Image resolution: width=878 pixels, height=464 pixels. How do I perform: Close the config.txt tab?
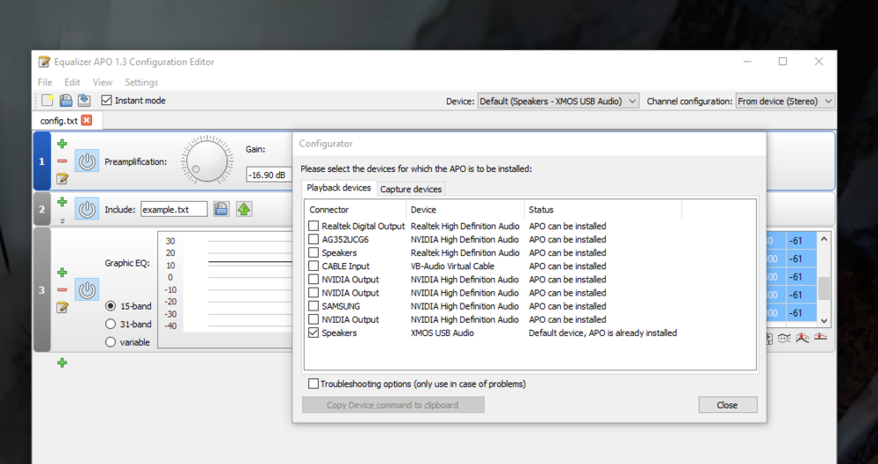(x=86, y=120)
